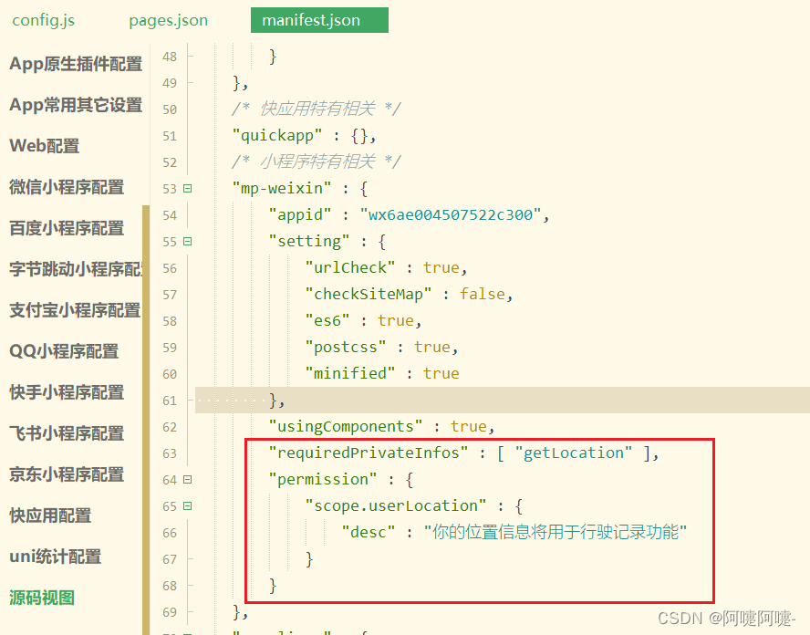The image size is (810, 635).
Task: Collapse the permission block at line 64
Action: click(188, 480)
